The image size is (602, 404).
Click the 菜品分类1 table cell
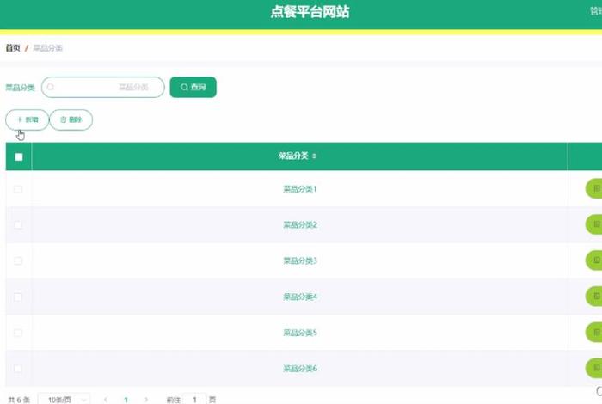(300, 189)
